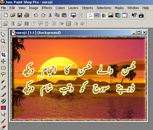The height and width of the screenshot is (130, 153).
Task: Open the Selections menu
Action: [104, 8]
